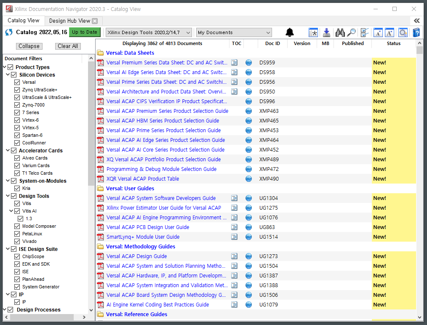Click the notification bell icon
Screen dimensions: 427x325
(289, 32)
